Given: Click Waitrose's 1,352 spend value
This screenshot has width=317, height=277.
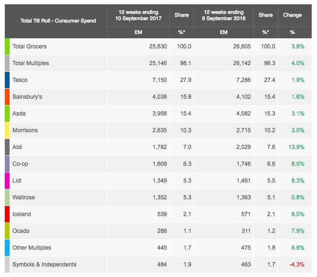Looking at the screenshot, I should (x=160, y=197).
